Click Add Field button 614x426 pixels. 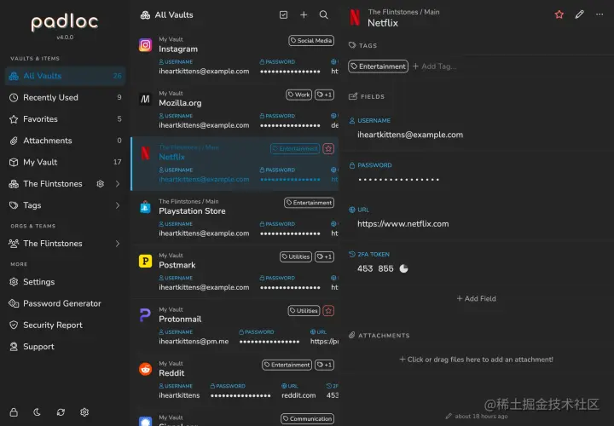point(476,298)
